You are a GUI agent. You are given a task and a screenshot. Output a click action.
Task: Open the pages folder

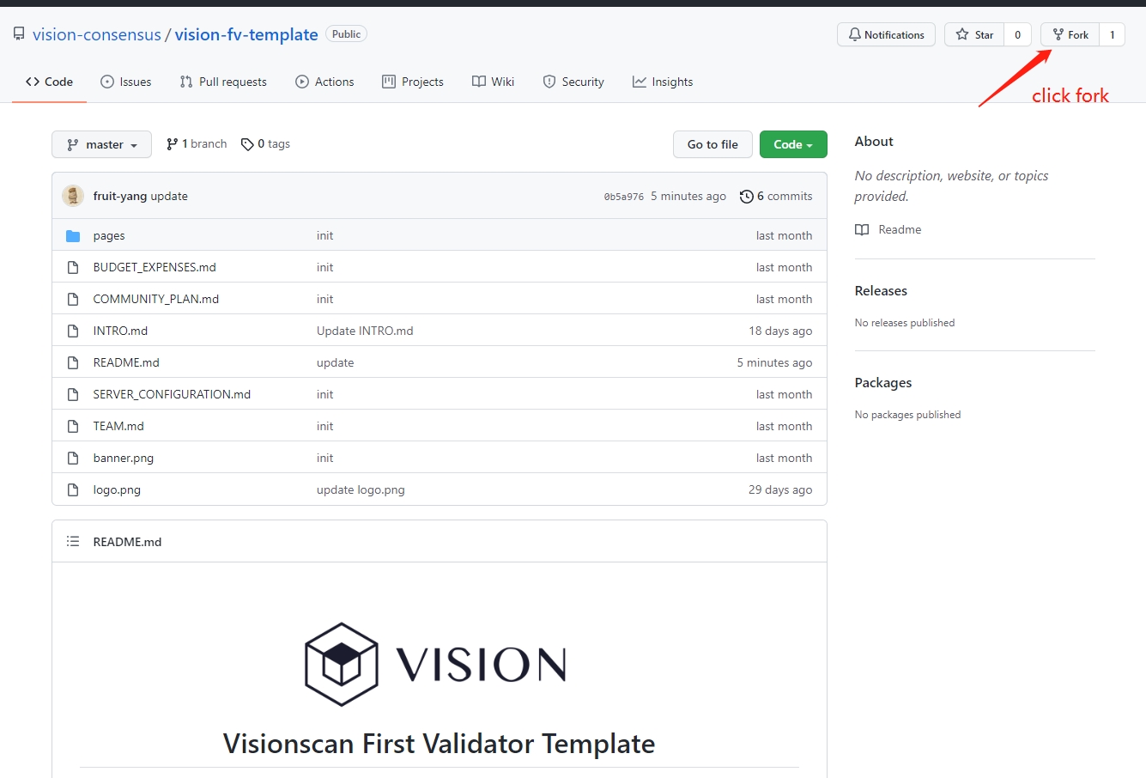109,235
